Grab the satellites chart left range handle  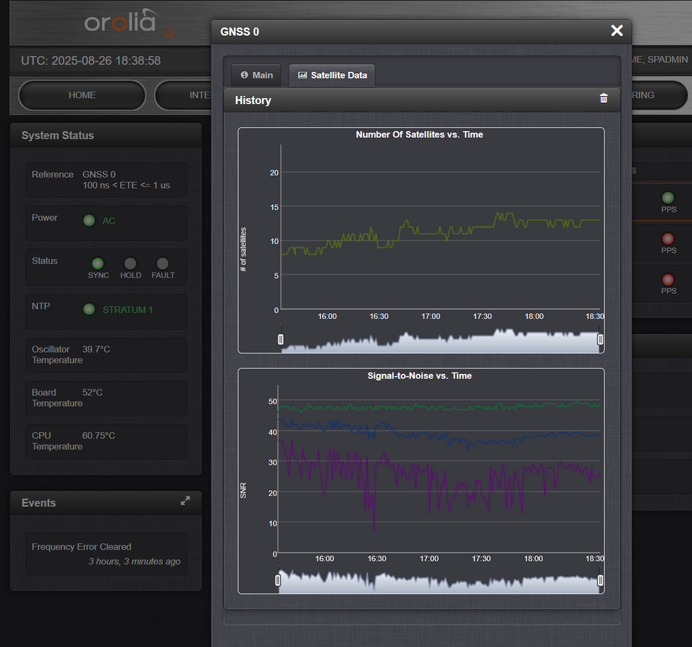(280, 339)
